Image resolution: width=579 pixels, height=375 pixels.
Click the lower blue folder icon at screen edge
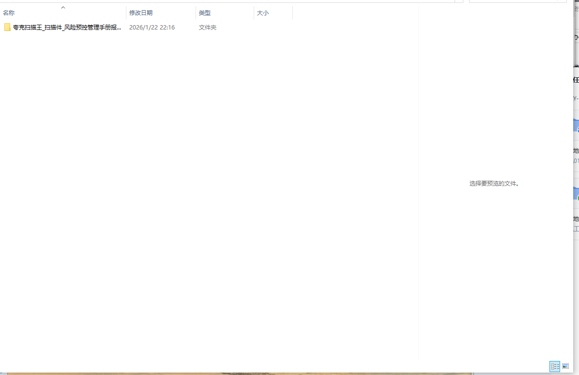pyautogui.click(x=577, y=192)
